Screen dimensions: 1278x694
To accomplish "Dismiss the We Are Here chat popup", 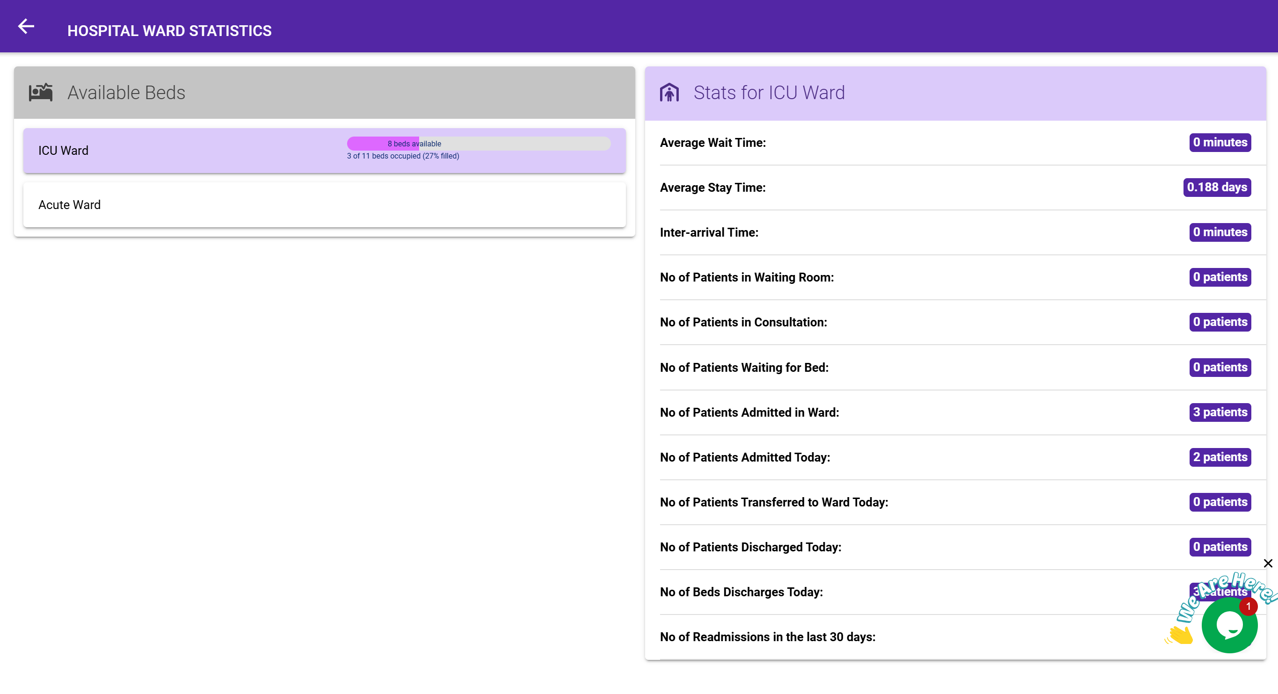I will click(x=1268, y=563).
